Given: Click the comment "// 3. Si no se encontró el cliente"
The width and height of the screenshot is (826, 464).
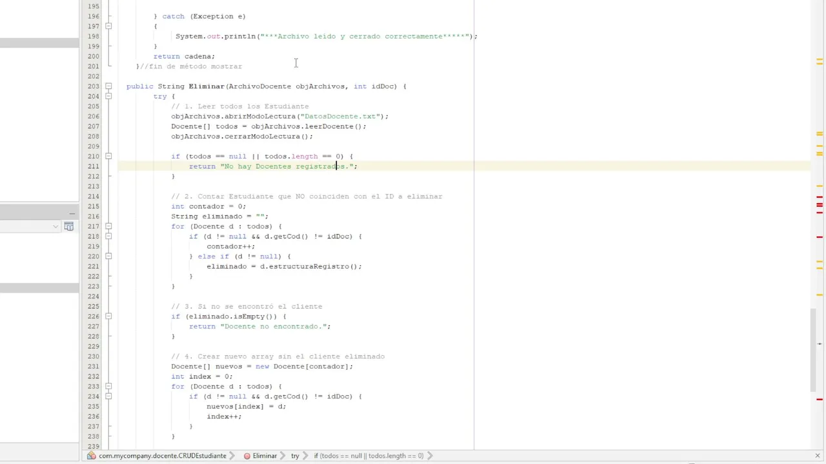Looking at the screenshot, I should [247, 307].
